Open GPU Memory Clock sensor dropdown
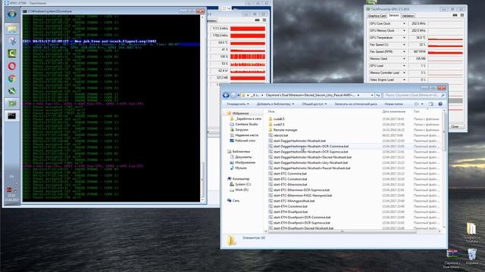 point(404,31)
